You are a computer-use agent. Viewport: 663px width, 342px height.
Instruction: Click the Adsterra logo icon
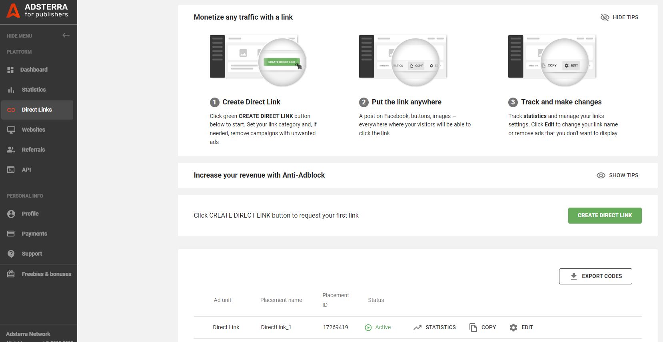(x=13, y=10)
